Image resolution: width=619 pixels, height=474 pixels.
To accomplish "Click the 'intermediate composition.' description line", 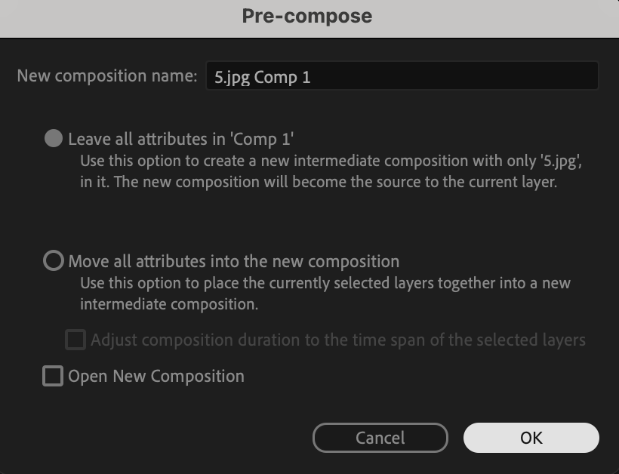I will coord(169,304).
